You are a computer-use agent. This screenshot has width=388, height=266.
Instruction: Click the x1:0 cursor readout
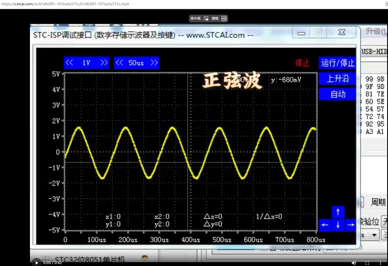click(113, 217)
